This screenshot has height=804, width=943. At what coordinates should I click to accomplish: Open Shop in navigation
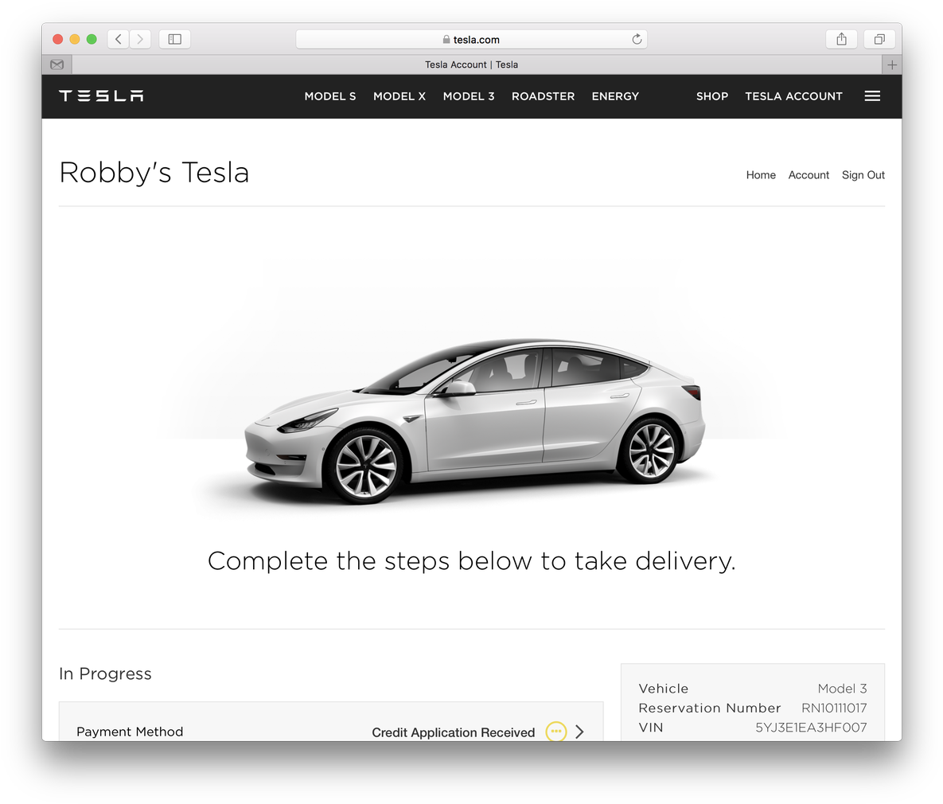pyautogui.click(x=712, y=96)
